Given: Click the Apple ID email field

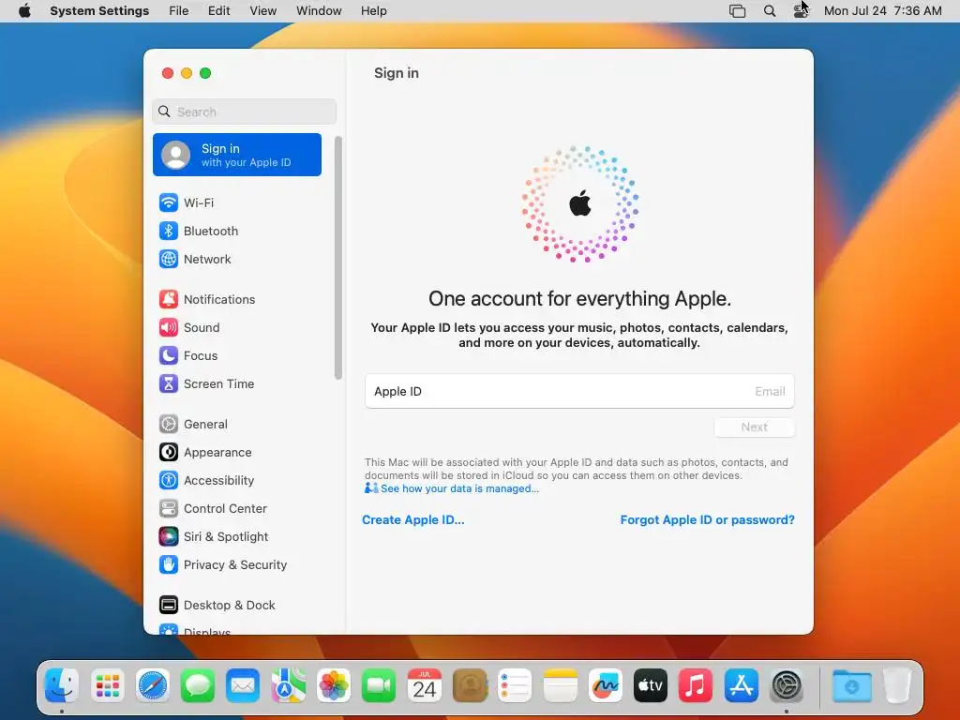Looking at the screenshot, I should tap(579, 391).
